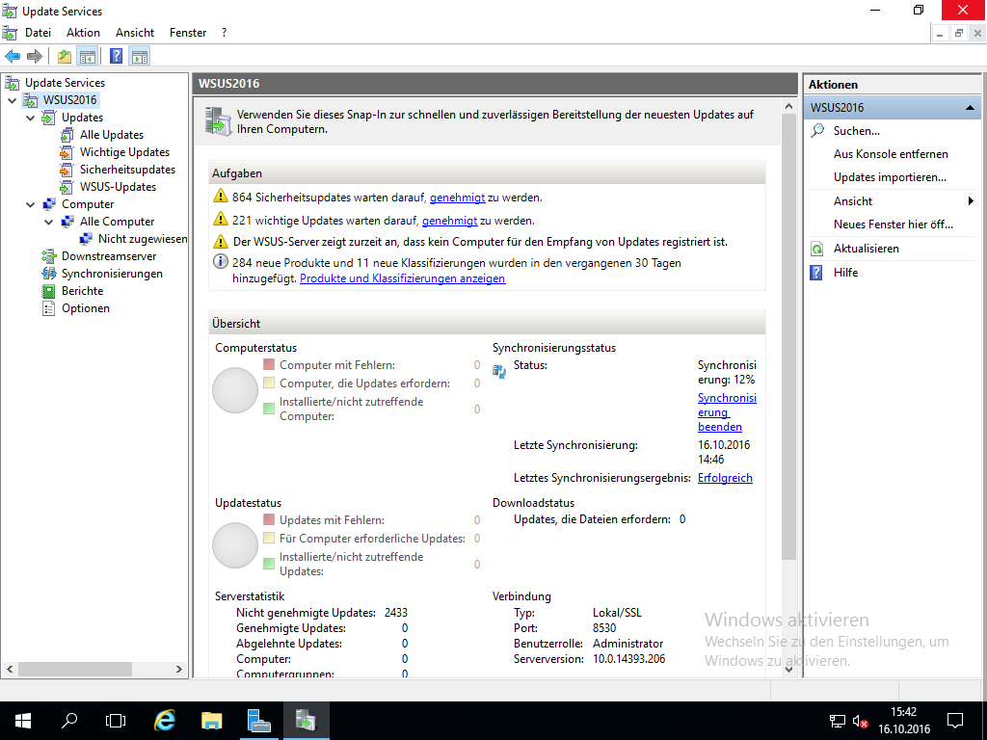Image resolution: width=987 pixels, height=740 pixels.
Task: Click Updates importieren action
Action: pos(890,177)
